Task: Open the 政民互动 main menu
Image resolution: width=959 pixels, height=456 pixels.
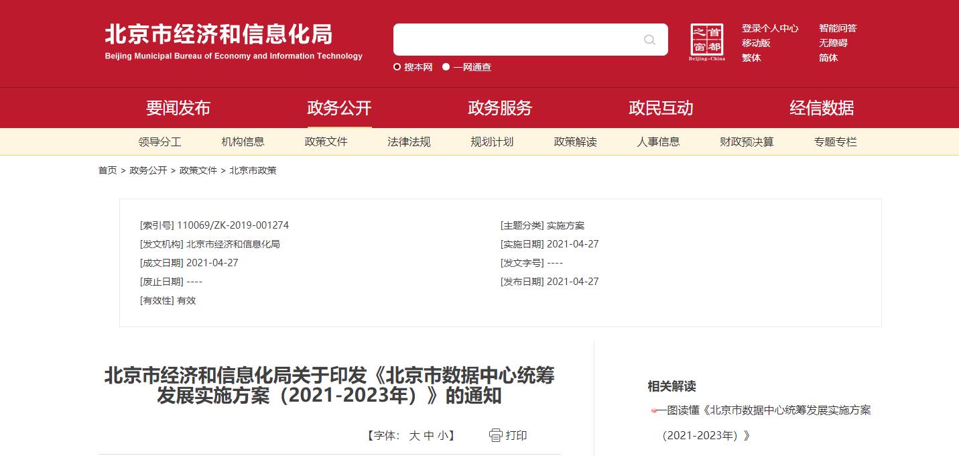Action: tap(661, 108)
